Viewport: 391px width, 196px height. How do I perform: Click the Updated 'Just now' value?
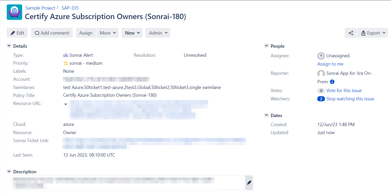[x=326, y=133]
